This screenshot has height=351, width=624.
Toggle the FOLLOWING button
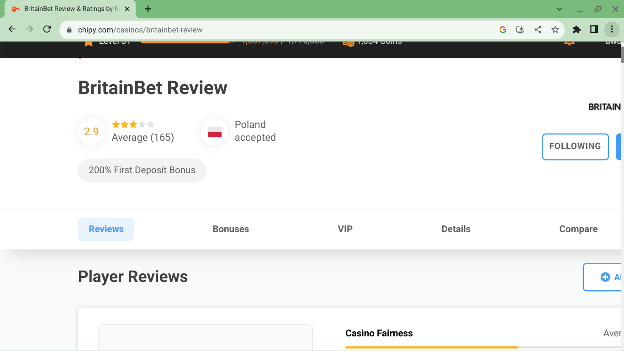point(575,146)
